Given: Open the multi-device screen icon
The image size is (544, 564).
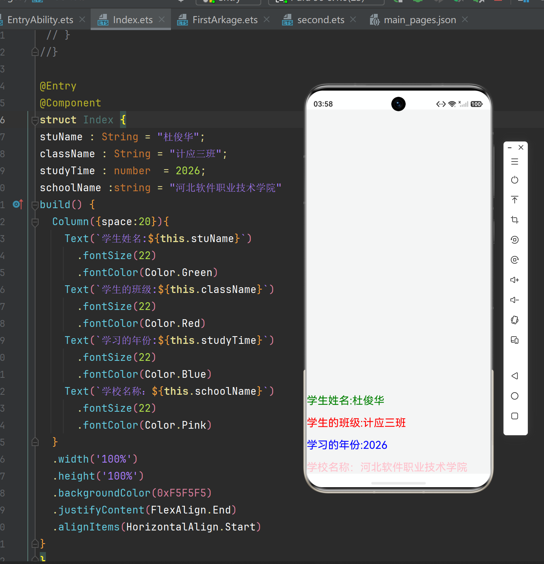Looking at the screenshot, I should 515,340.
